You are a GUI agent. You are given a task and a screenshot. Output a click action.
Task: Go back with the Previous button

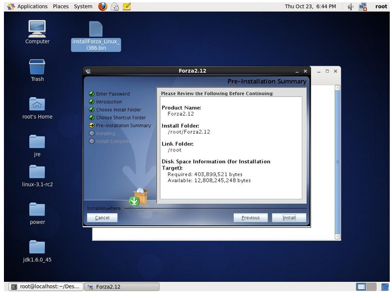250,218
